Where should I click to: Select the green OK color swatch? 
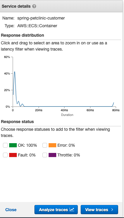click(13, 145)
